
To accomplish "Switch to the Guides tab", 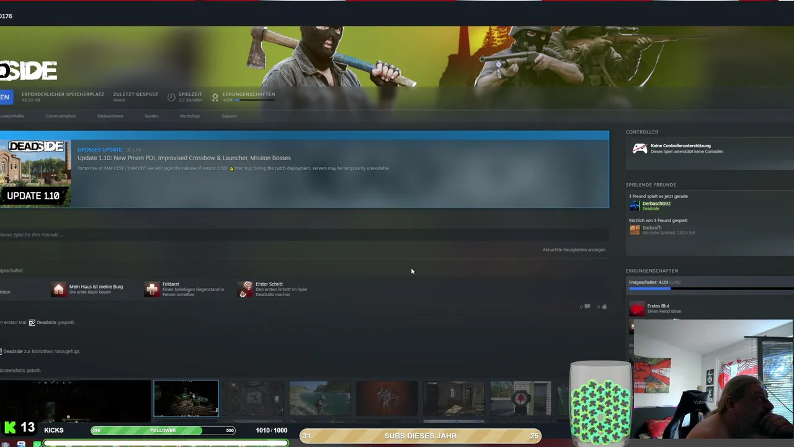I will click(x=151, y=116).
